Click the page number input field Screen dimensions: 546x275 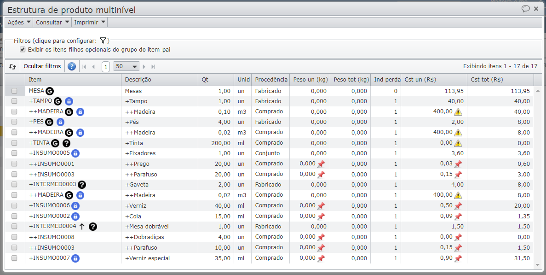[x=106, y=67]
